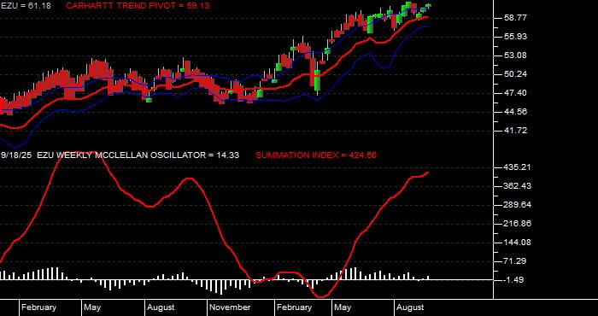Click the CARHARTT TREND PIVOT = 59.13 label
Viewport: 598px width, 316px height.
pos(138,6)
